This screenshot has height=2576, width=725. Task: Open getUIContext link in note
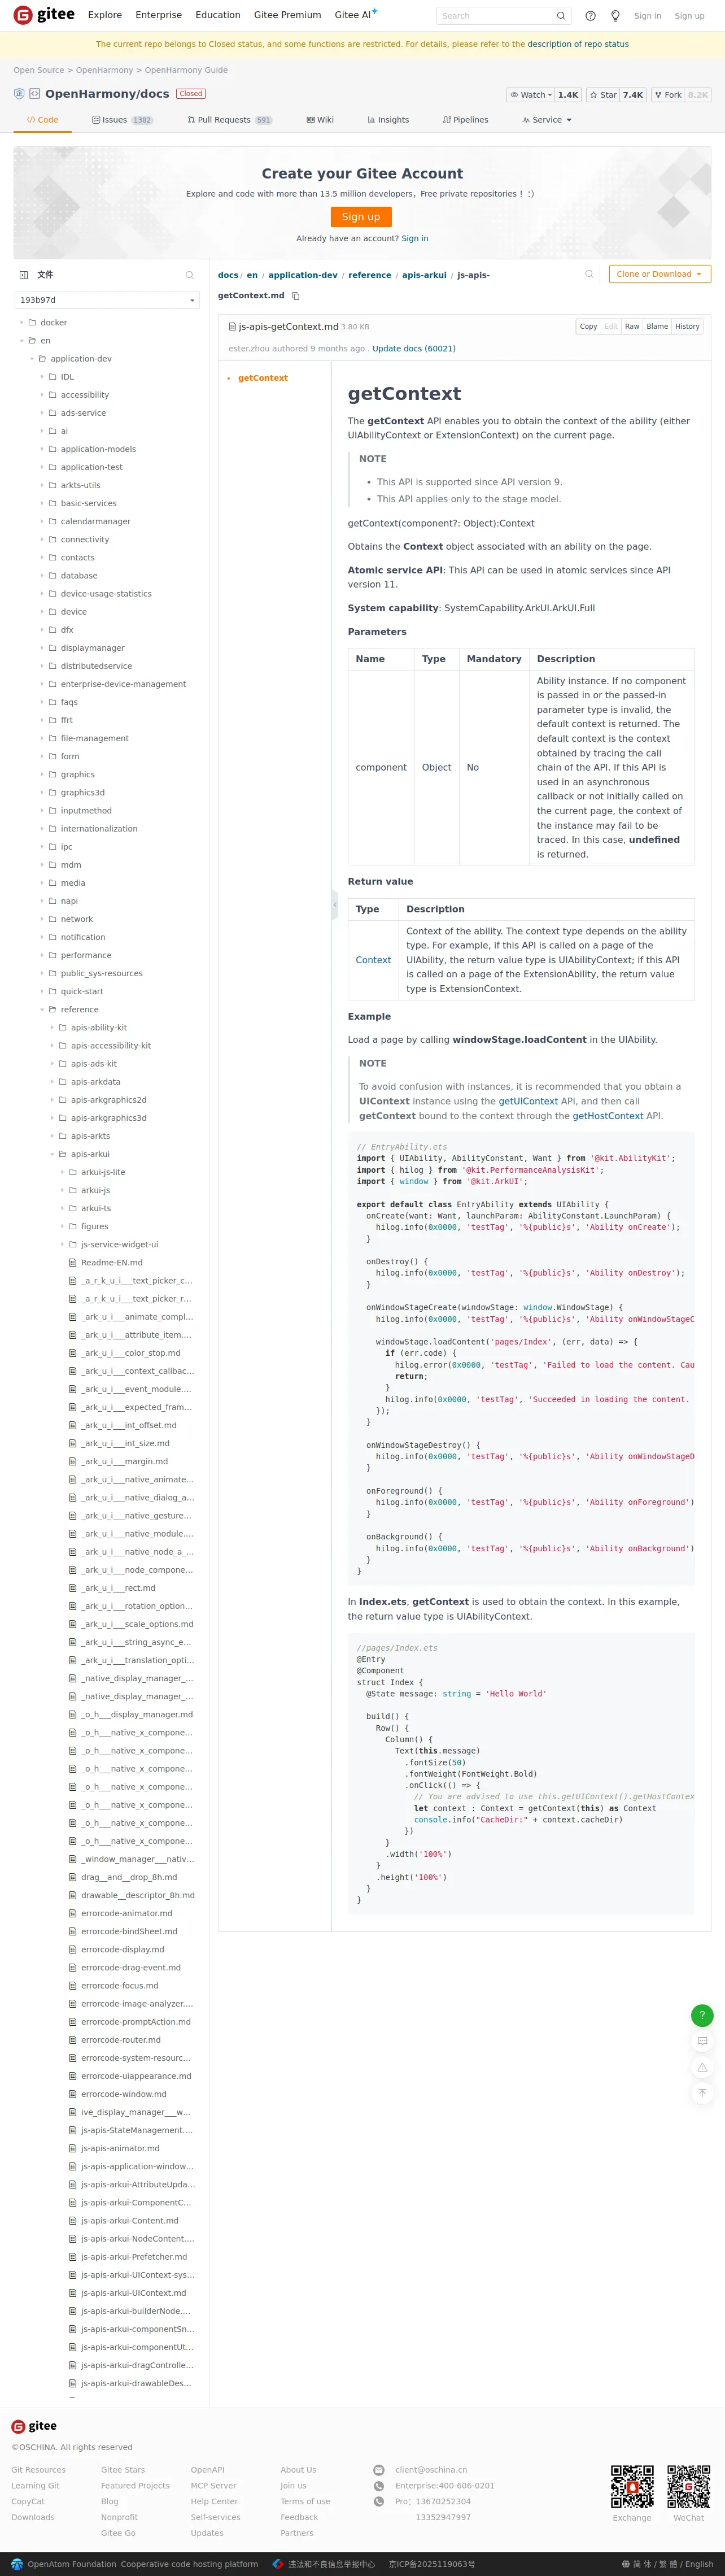click(528, 1101)
